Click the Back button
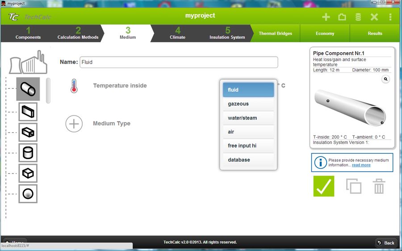 (x=386, y=243)
